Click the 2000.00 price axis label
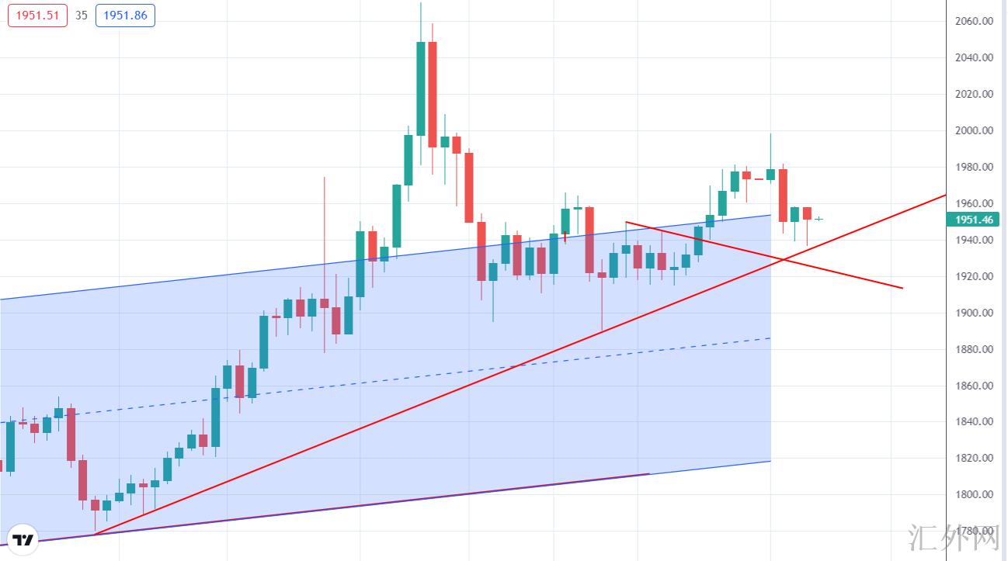 (974, 130)
